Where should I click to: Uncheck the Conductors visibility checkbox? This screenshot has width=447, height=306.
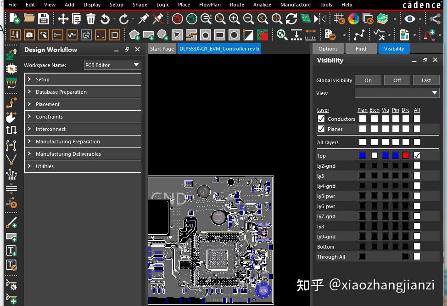pos(321,119)
